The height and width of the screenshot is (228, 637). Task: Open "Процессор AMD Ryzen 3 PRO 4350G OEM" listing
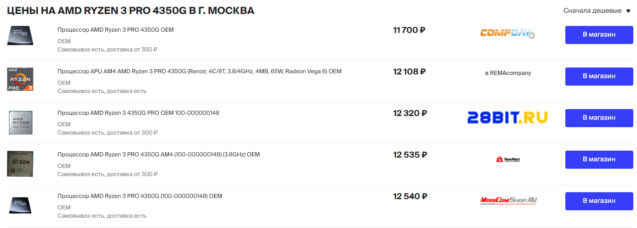click(115, 30)
